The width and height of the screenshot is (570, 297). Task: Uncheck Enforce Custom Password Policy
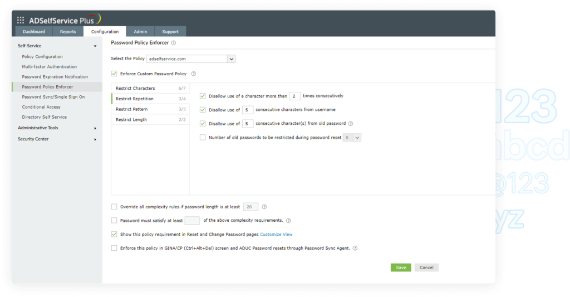tap(115, 74)
